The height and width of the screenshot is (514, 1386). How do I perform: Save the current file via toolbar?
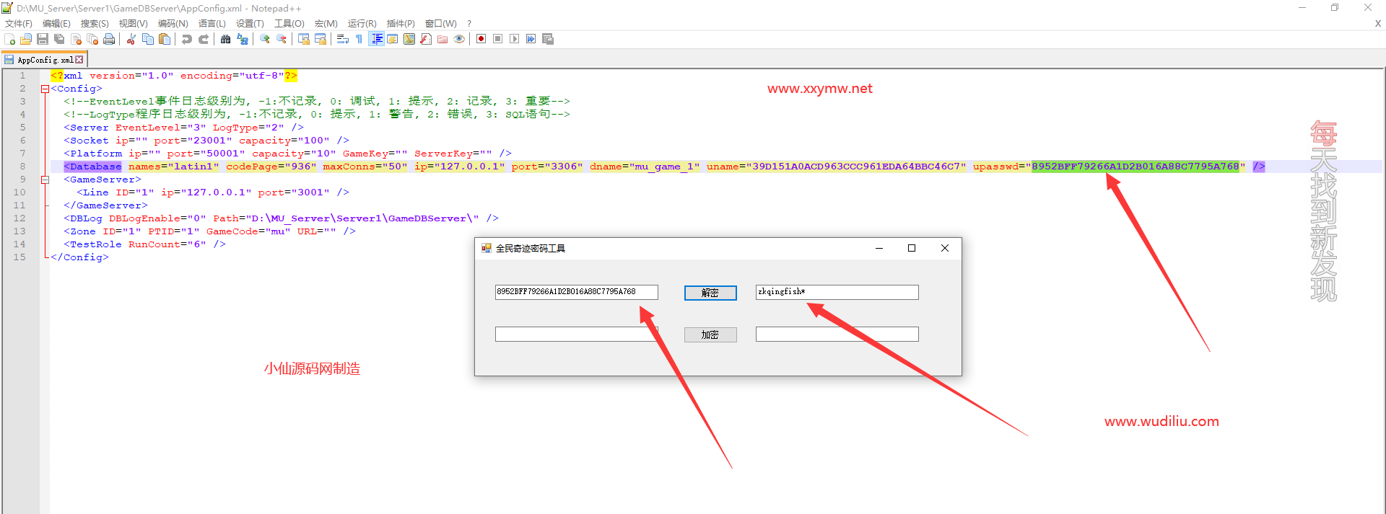coord(43,39)
